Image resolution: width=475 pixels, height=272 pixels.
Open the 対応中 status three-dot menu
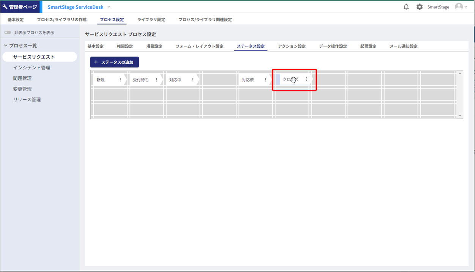193,80
